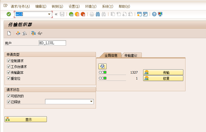This screenshot has height=132, width=206.
Task: Open the SAP menu icon at top left
Action: tap(6, 6)
